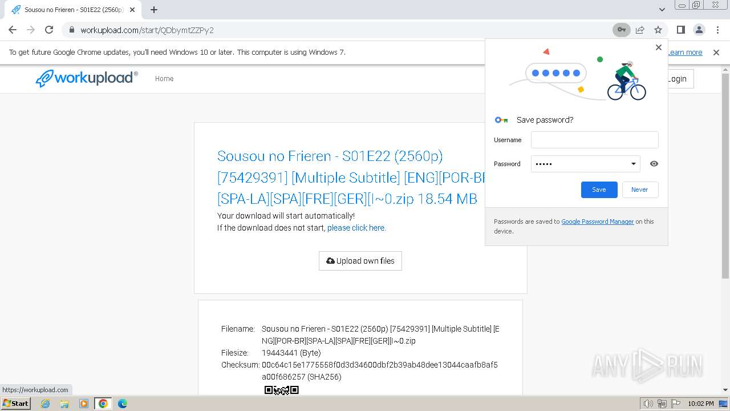Bookmark this page with the star icon
730x411 pixels.
click(x=658, y=30)
